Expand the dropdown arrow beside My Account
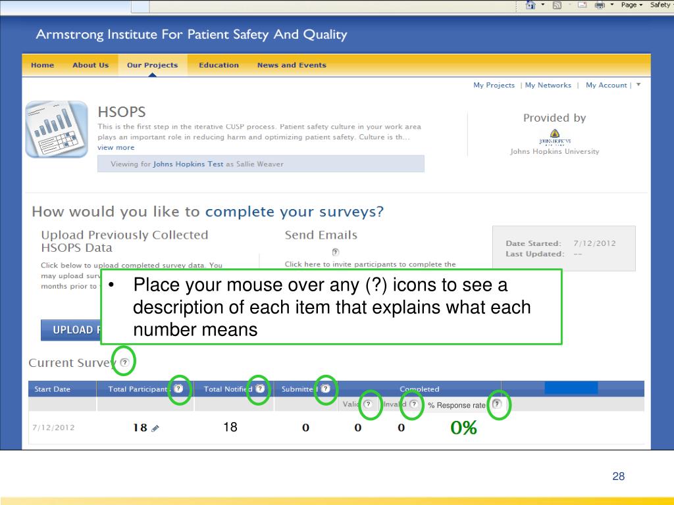Image resolution: width=674 pixels, height=505 pixels. [x=638, y=85]
